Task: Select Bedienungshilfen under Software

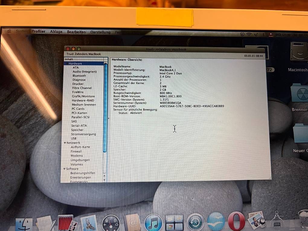Action: coord(83,173)
